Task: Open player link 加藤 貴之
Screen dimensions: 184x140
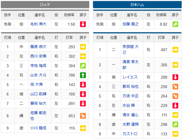Action: (130, 24)
